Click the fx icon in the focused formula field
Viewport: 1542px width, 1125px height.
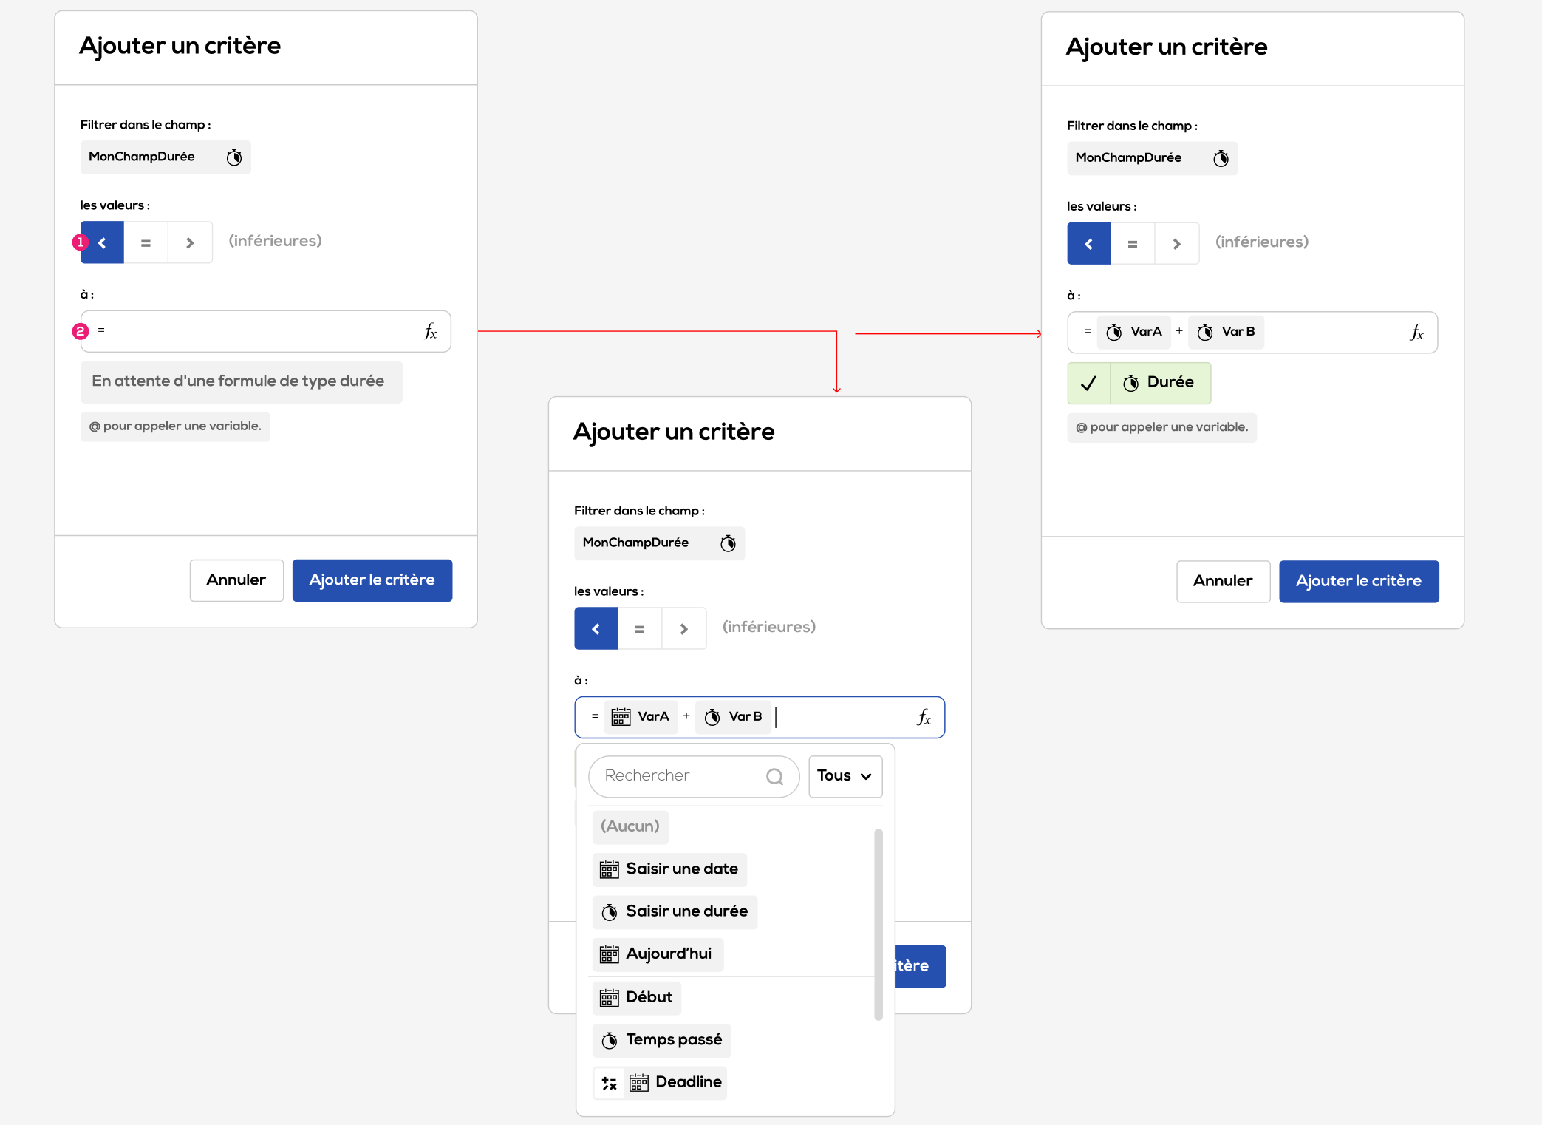(924, 718)
